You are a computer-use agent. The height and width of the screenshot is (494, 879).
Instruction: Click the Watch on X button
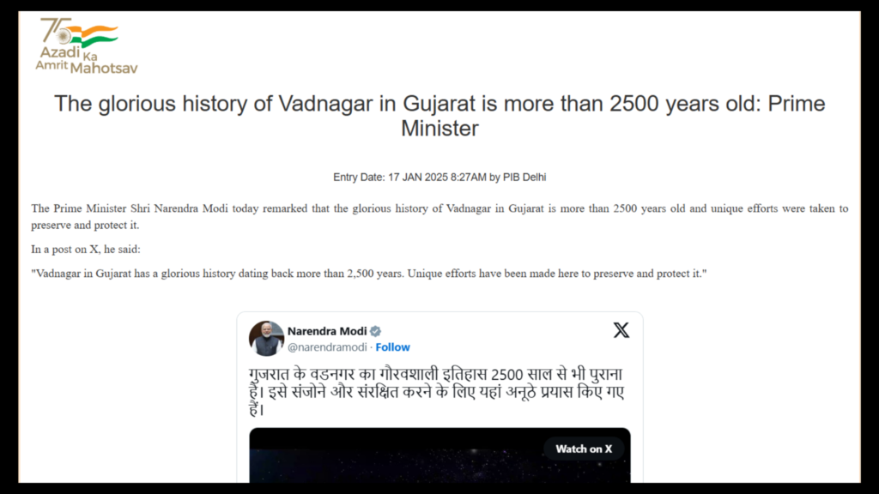584,449
